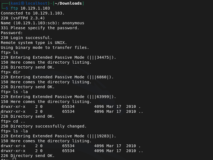The width and height of the screenshot is (213, 160).
Task: Click the '230 Login successful.' message
Action: click(x=26, y=38)
